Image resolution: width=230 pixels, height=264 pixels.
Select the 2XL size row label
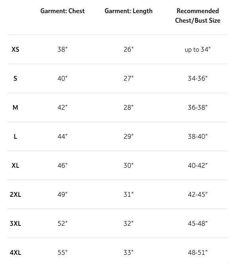pos(16,194)
